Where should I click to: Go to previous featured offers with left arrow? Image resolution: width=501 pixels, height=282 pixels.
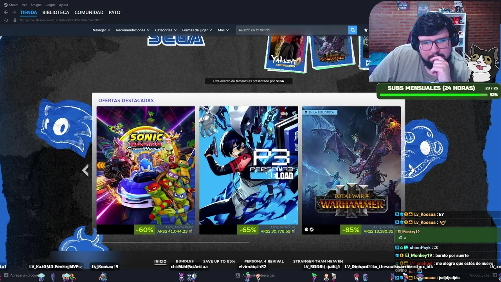point(85,170)
